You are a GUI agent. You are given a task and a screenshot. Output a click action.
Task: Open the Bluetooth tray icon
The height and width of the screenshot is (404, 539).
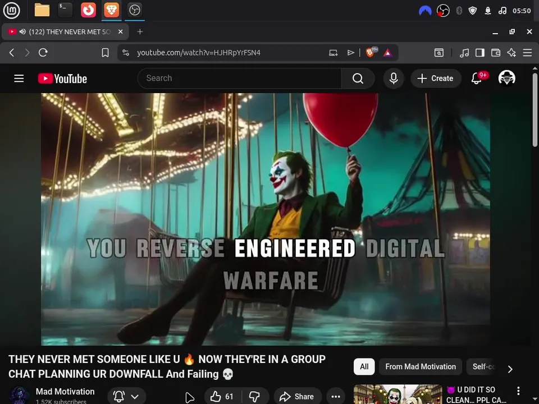tap(459, 11)
